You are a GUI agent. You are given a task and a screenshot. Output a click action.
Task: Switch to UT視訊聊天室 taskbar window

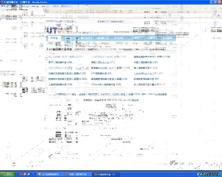coord(106,175)
